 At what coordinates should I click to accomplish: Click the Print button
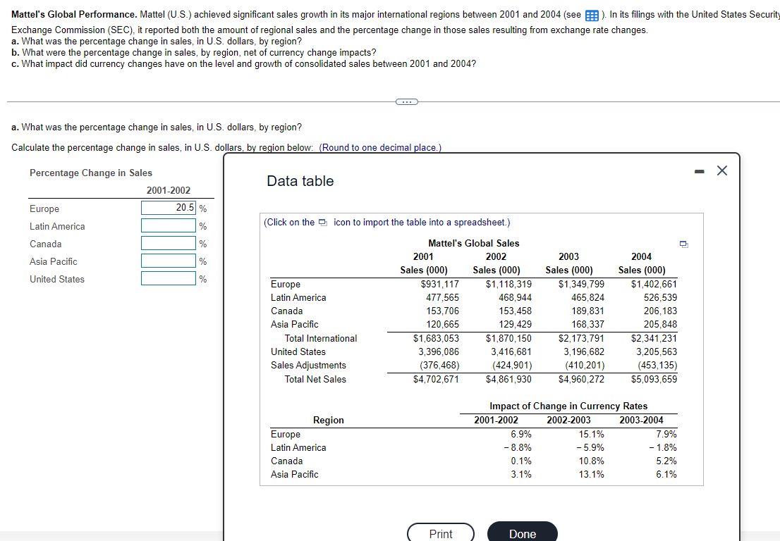tap(441, 533)
